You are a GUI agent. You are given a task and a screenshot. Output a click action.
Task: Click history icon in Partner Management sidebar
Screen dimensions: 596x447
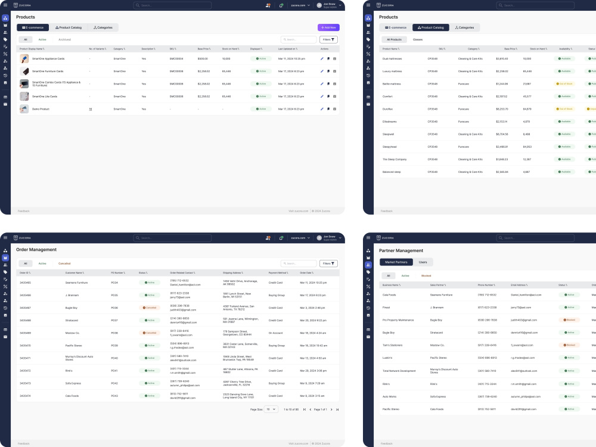(x=368, y=308)
